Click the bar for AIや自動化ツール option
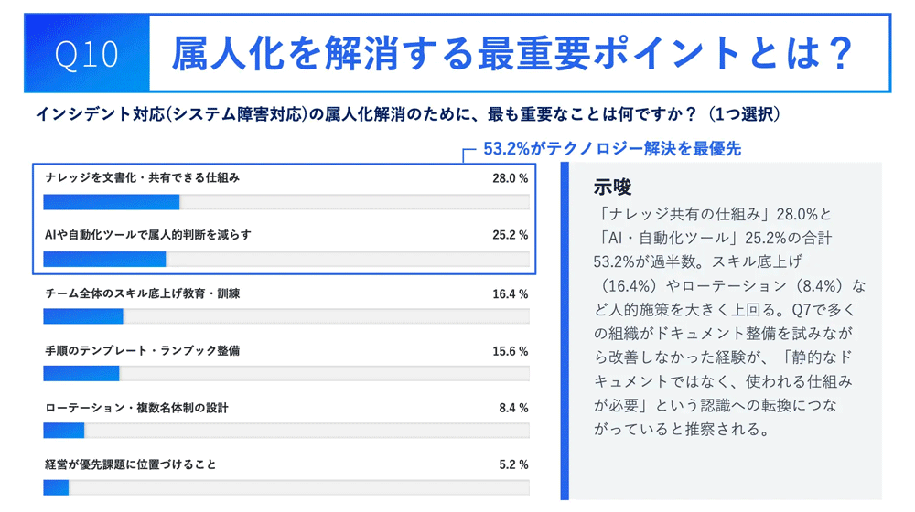915x512 pixels. pyautogui.click(x=104, y=260)
